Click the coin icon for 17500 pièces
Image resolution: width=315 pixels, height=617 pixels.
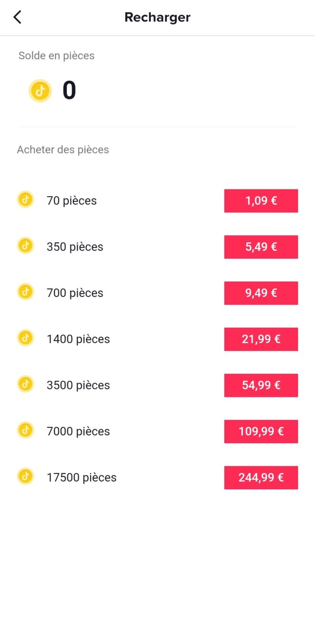click(26, 476)
